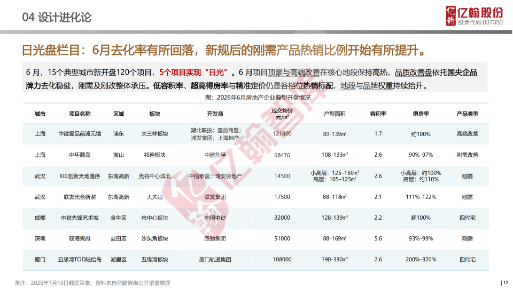
Task: Click the 产品类型 column header
Action: coord(467,114)
